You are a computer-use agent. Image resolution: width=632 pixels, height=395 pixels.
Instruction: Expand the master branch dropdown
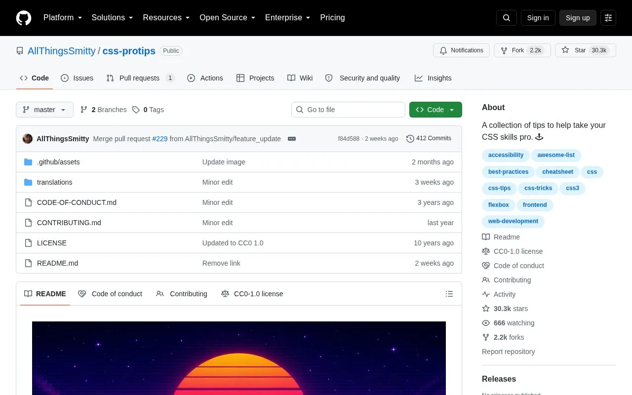click(x=44, y=110)
